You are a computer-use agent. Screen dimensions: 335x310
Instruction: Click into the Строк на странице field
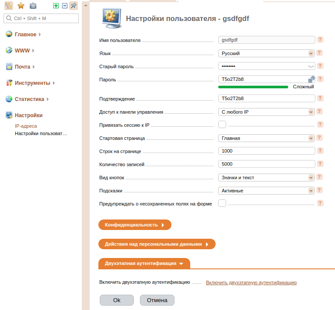click(x=267, y=151)
